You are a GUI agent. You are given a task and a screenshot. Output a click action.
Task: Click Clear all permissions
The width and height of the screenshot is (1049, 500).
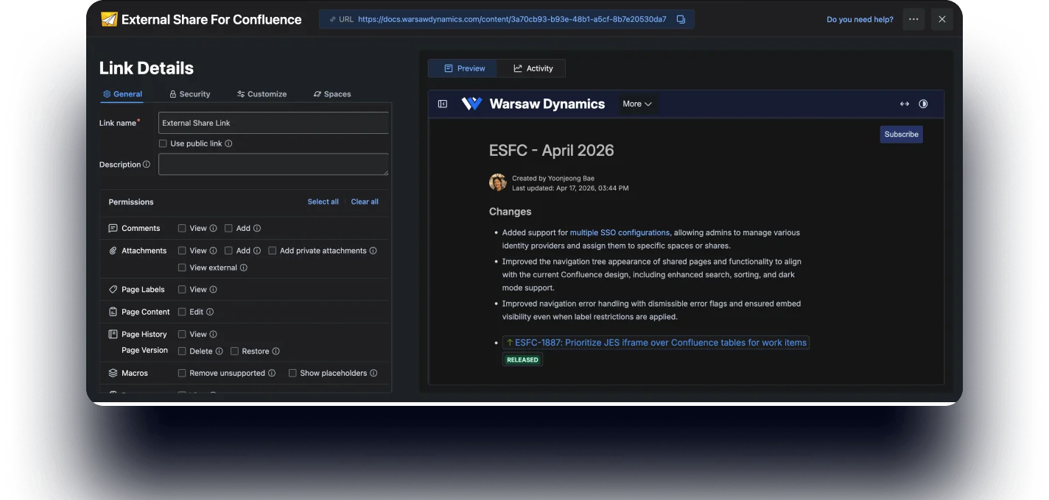click(x=365, y=201)
